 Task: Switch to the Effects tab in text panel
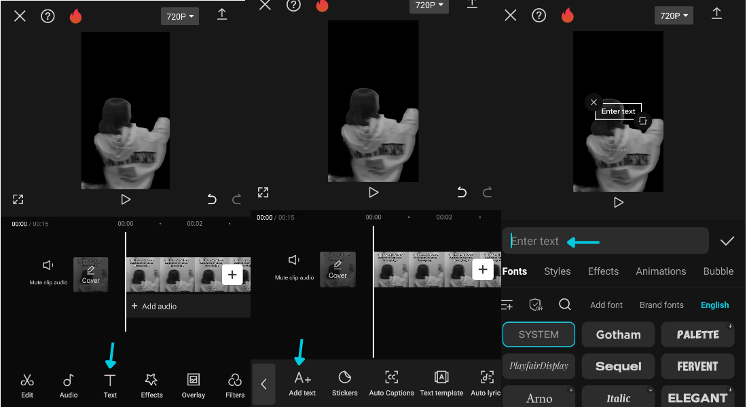point(603,271)
